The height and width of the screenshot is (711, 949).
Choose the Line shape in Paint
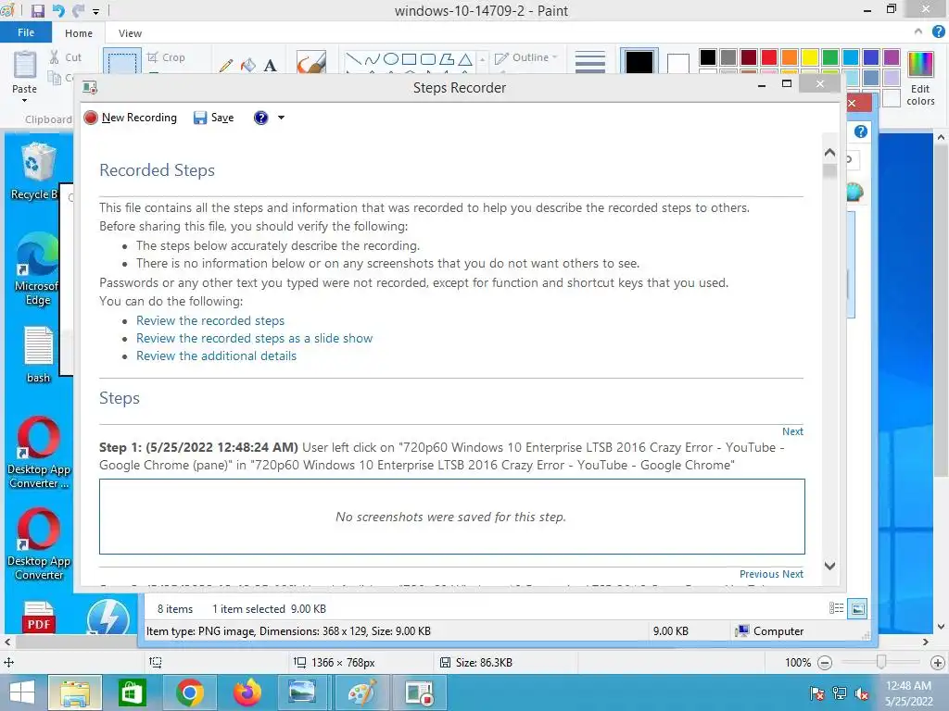[353, 59]
